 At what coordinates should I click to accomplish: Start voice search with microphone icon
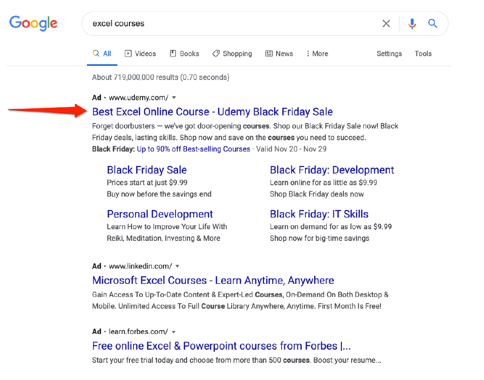click(x=412, y=23)
